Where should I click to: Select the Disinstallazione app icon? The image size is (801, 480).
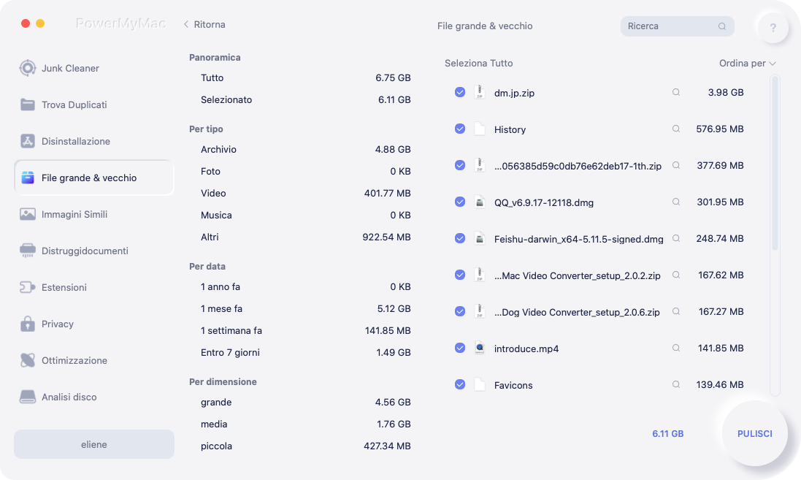[x=28, y=141]
